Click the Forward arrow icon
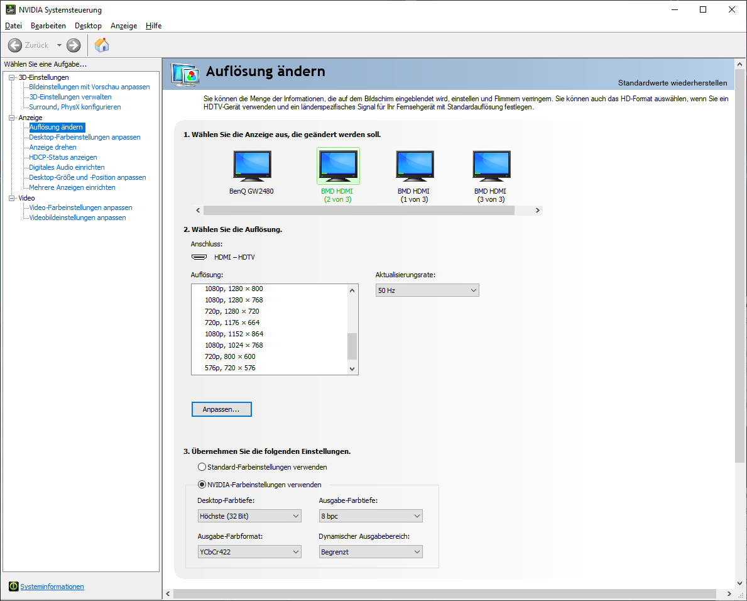 (74, 45)
